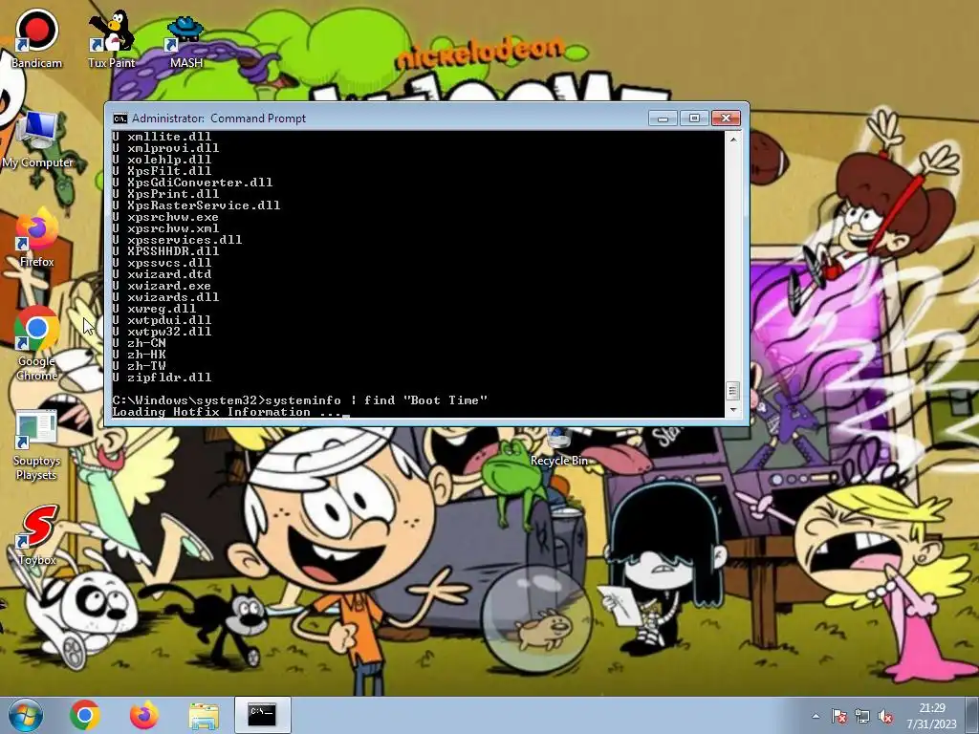Screen dimensions: 979x734
Task: Click the zh-HK line
Action: point(140,355)
